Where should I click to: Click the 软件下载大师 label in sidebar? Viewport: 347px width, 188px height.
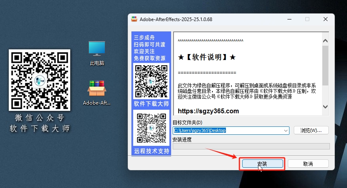pyautogui.click(x=151, y=104)
